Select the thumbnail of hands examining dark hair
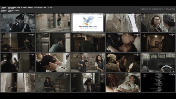Screen dimensions: 176x99 point(53,63)
